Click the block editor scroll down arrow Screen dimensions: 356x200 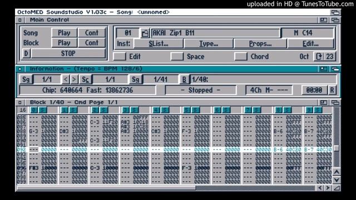(x=337, y=180)
